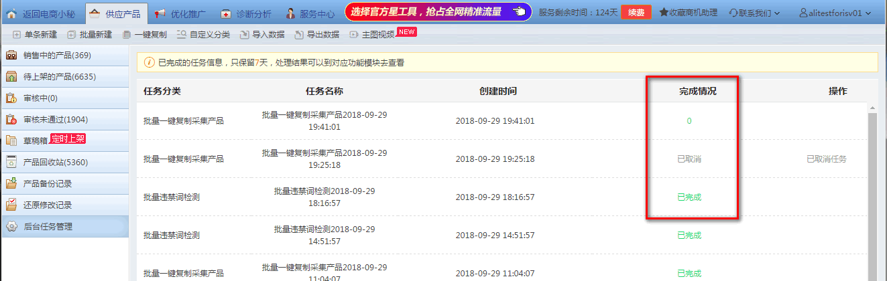Click the 定时上架 red badge
This screenshot has width=887, height=281.
(x=68, y=139)
